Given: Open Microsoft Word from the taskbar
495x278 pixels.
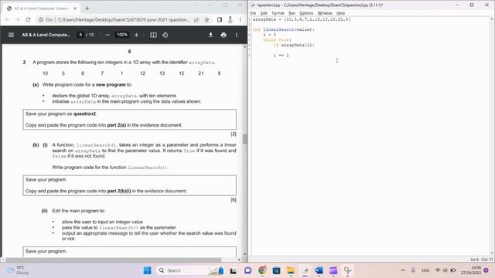Looking at the screenshot, I should pos(319,270).
